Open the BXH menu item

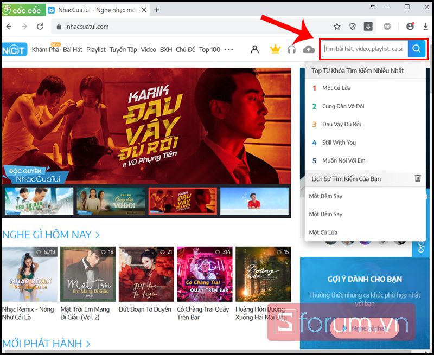166,50
